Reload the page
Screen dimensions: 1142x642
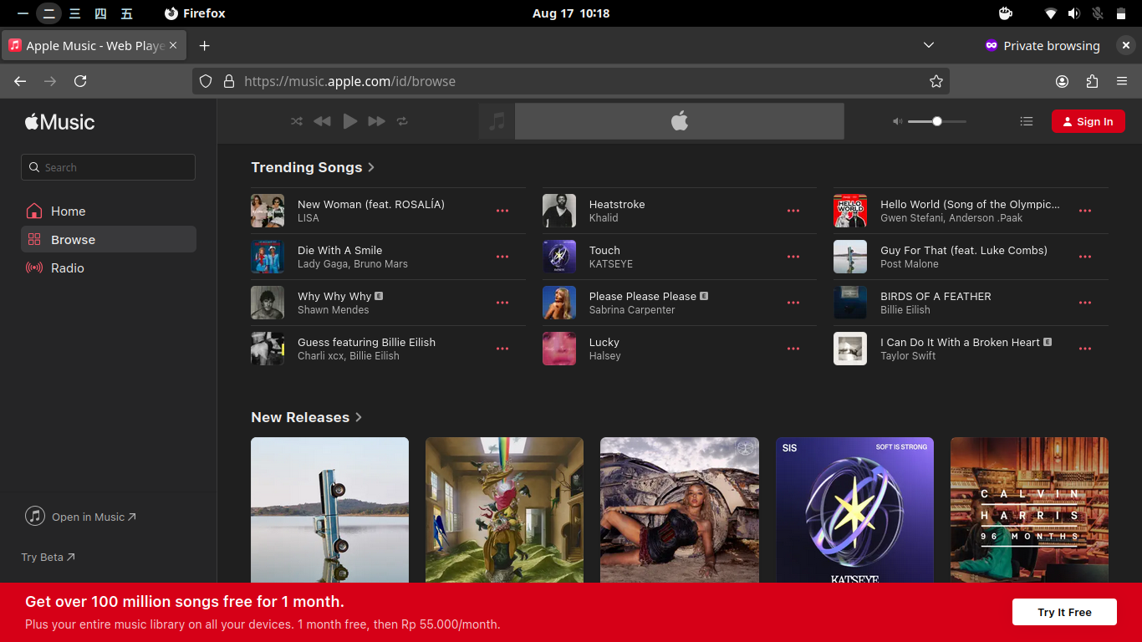tap(80, 81)
